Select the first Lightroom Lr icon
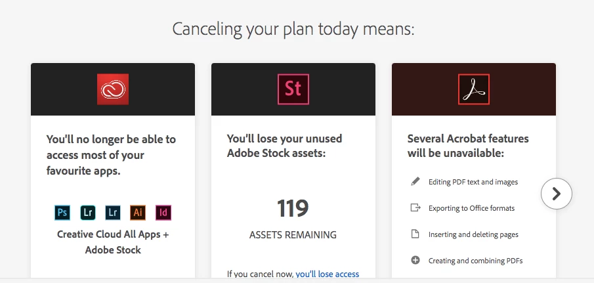Screen dimensions: 594x283 click(87, 213)
